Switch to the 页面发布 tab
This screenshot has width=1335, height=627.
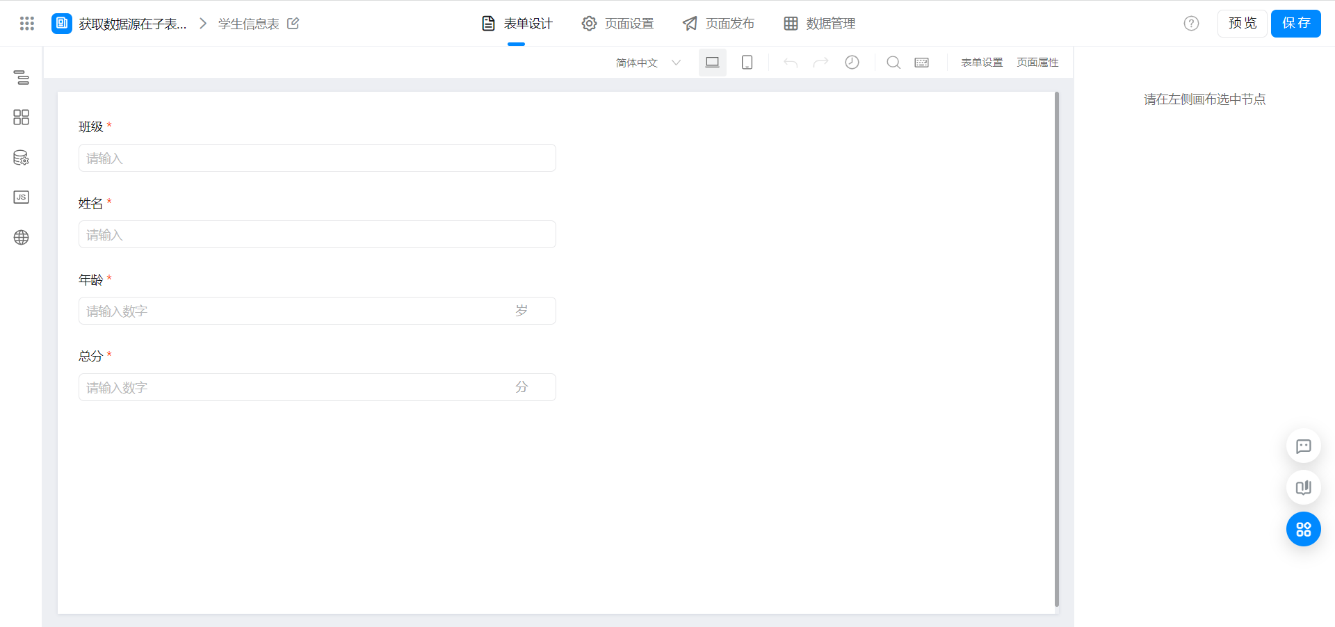coord(718,24)
